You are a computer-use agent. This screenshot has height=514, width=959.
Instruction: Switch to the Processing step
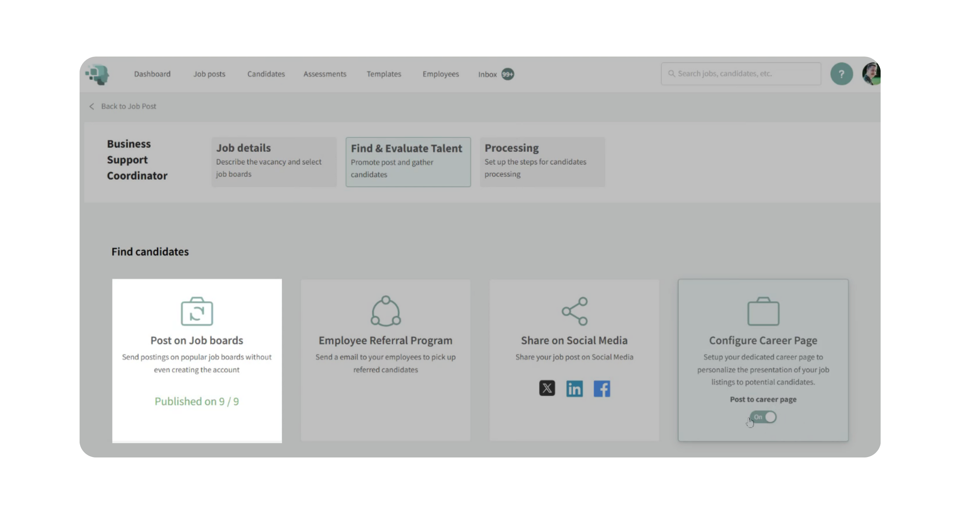(x=542, y=162)
